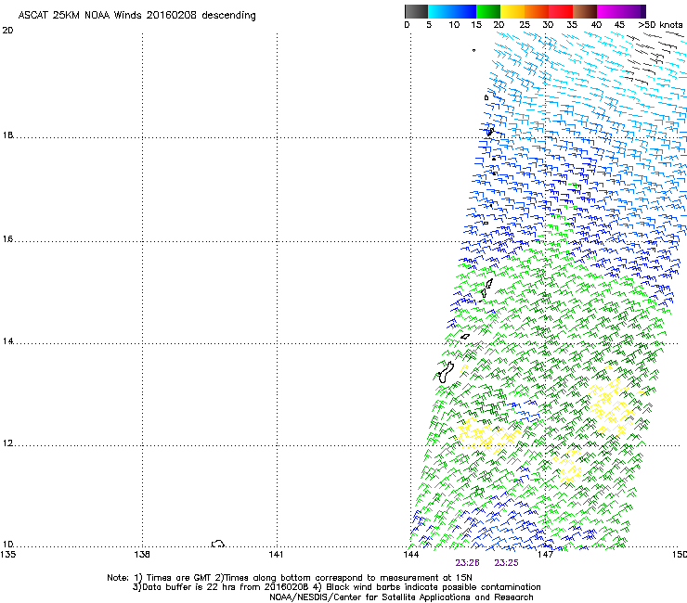Click the note line 'Times are GMT'
Viewport: 687px width, 603px height.
178,578
